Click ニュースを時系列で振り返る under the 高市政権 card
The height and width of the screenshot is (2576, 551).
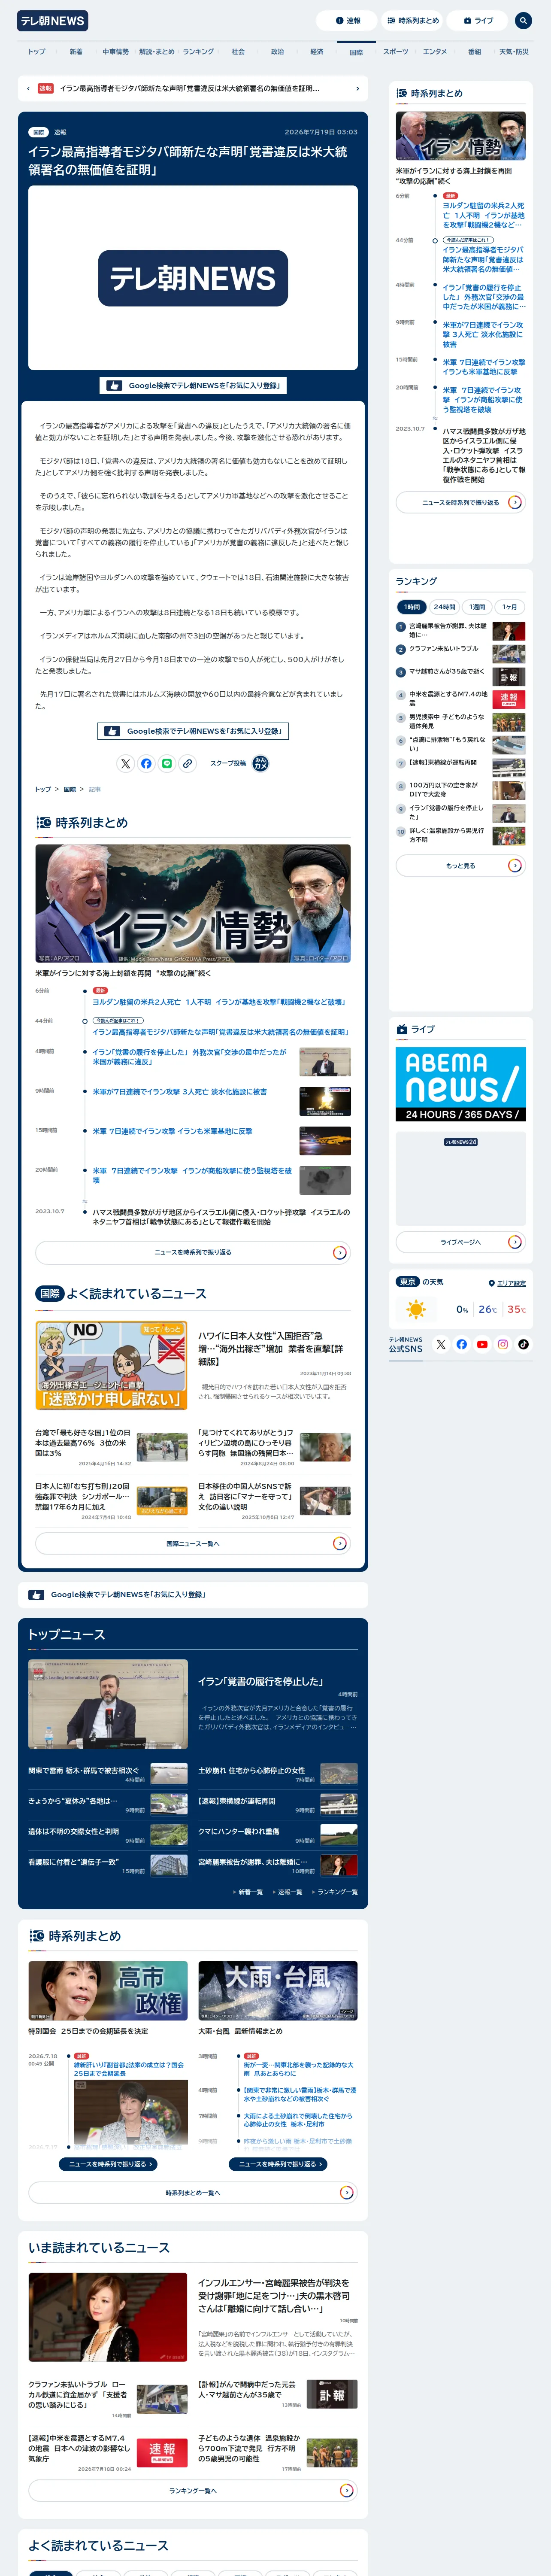click(108, 2164)
